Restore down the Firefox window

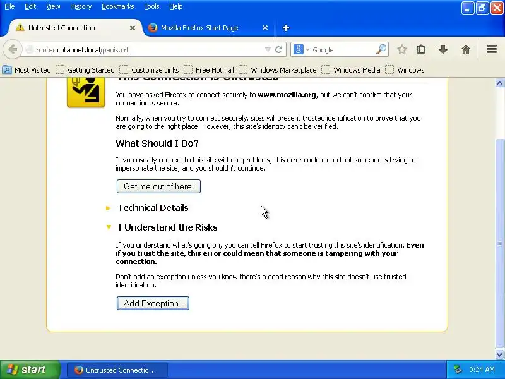482,8
